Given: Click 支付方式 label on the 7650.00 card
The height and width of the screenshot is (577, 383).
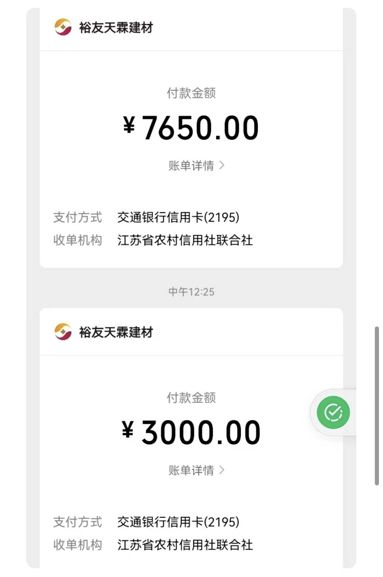Looking at the screenshot, I should click(x=78, y=217).
